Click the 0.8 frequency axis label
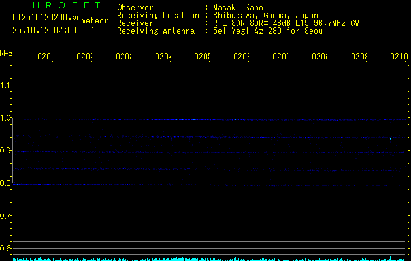411x261 pixels. (6, 183)
